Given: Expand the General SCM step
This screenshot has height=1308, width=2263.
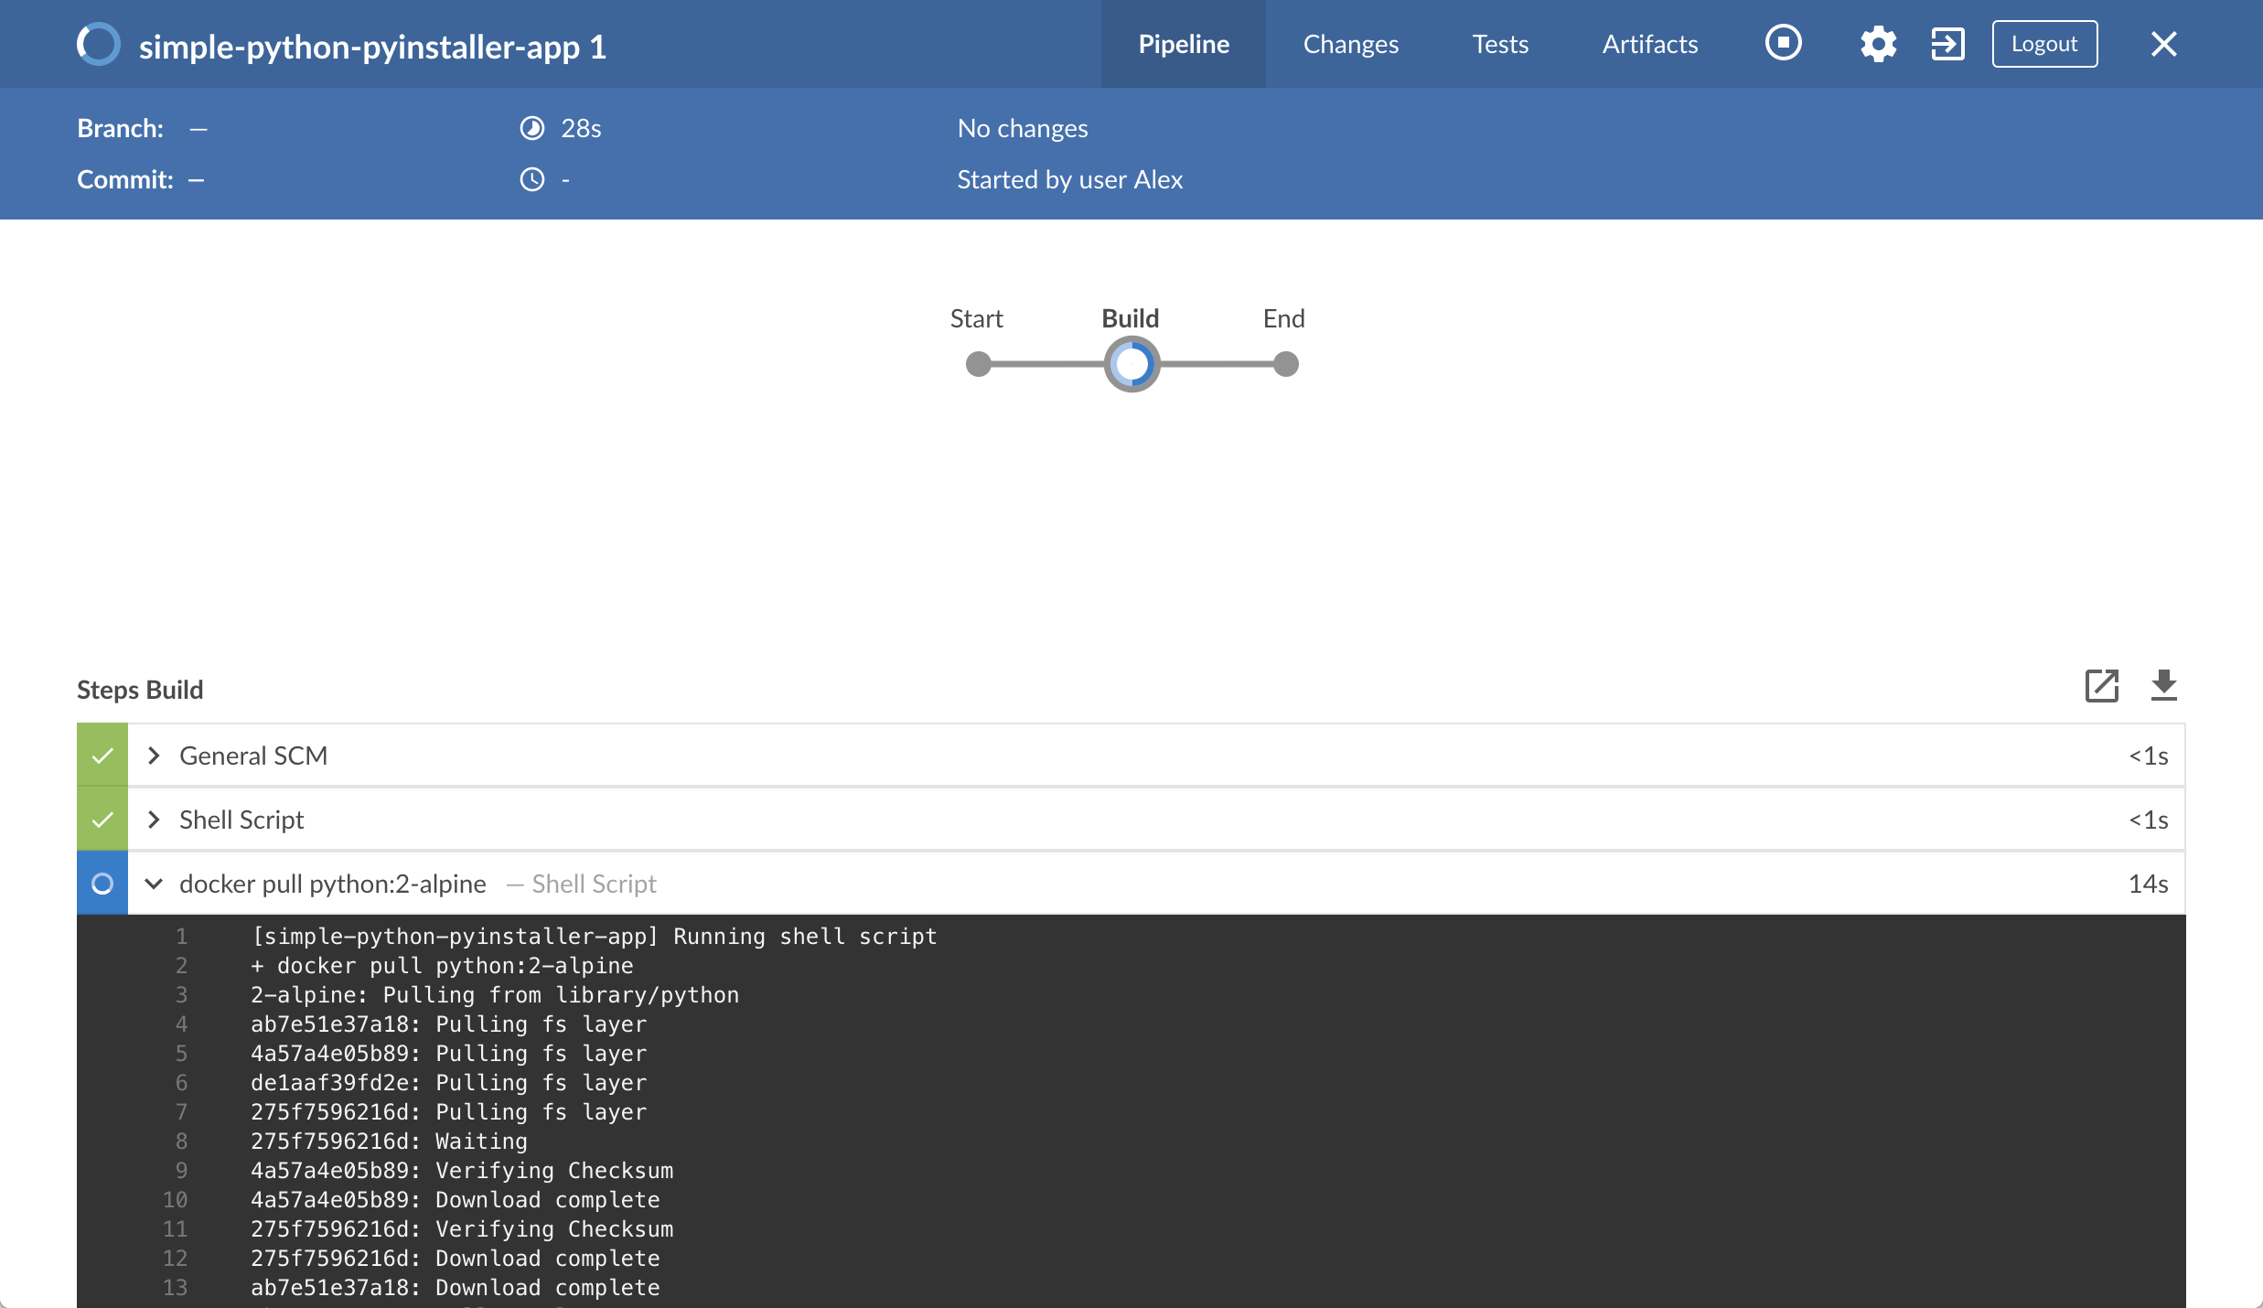Looking at the screenshot, I should click(156, 756).
